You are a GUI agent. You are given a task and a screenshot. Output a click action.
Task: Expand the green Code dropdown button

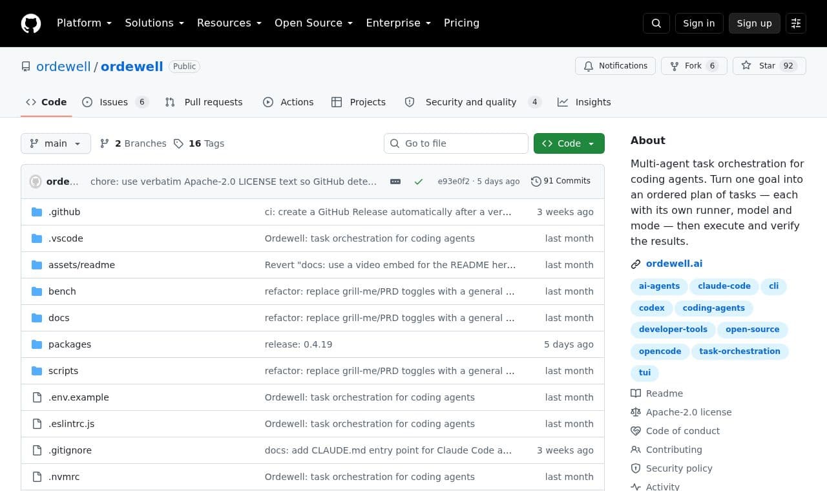point(569,143)
